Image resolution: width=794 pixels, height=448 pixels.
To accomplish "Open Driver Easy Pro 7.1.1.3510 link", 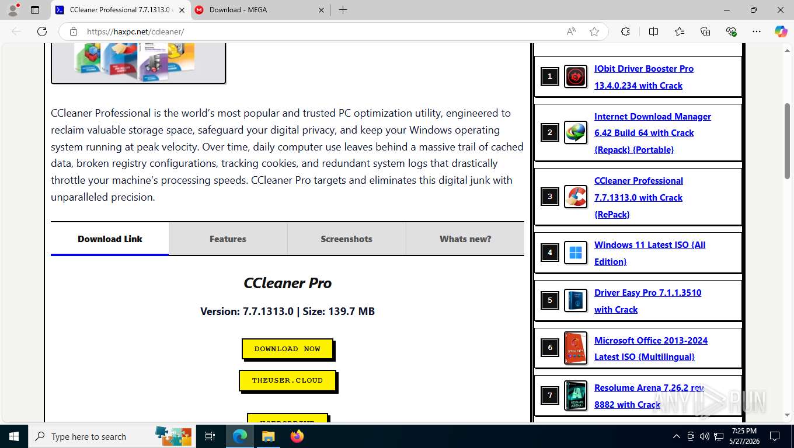I will [x=648, y=301].
